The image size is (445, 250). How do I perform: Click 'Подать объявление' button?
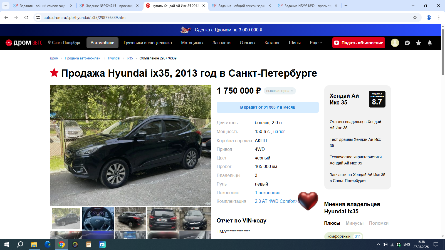pyautogui.click(x=359, y=43)
